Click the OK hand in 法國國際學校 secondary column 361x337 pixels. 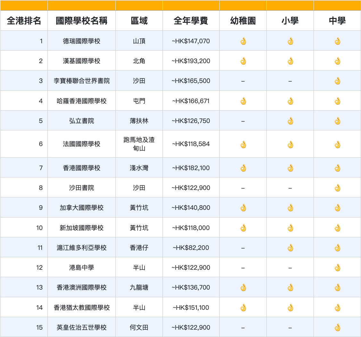pos(338,144)
